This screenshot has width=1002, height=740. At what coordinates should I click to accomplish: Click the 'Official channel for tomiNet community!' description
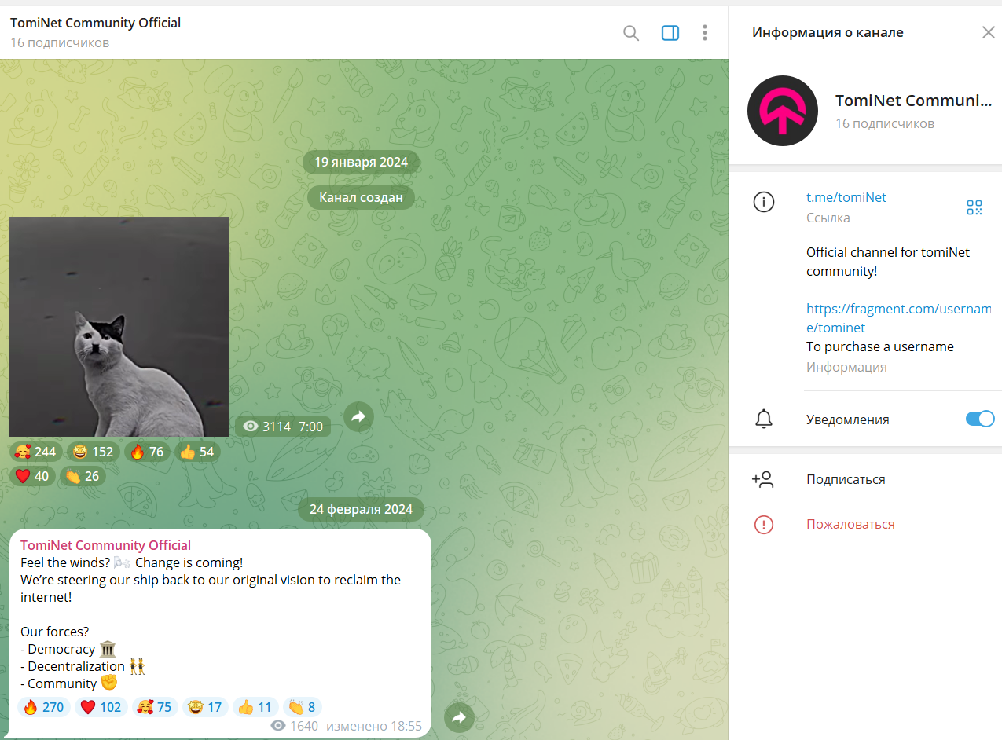pyautogui.click(x=888, y=262)
